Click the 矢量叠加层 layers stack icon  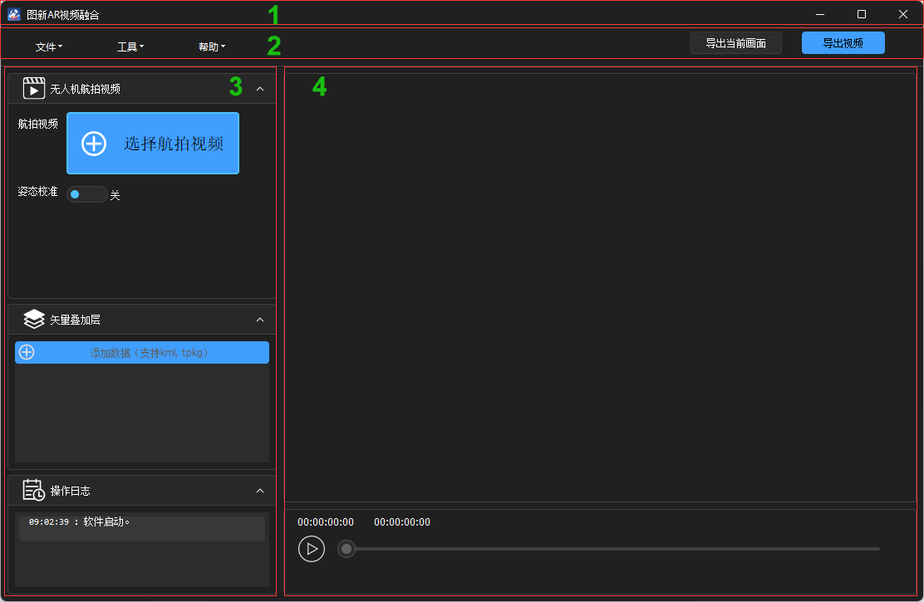click(34, 319)
